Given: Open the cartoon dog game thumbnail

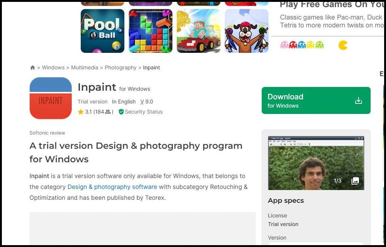Looking at the screenshot, I should pyautogui.click(x=247, y=31).
